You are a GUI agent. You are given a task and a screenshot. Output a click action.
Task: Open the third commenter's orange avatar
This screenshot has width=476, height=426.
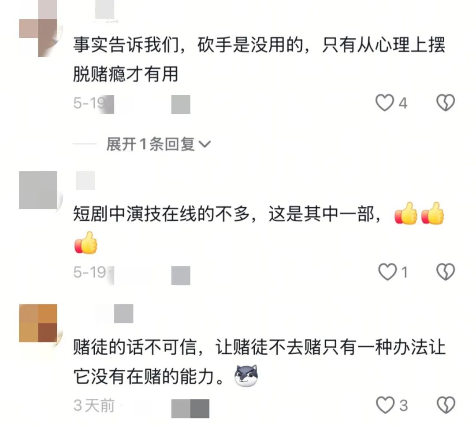[38, 323]
